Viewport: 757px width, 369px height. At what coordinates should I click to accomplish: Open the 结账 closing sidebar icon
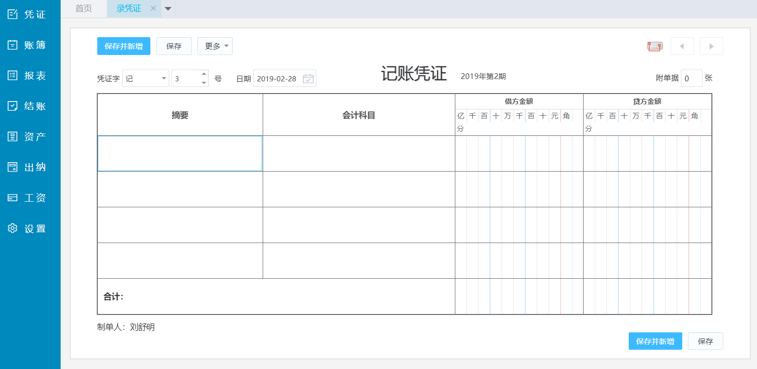coord(13,106)
